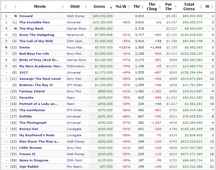Open My Hero Academia movie link

coord(41,66)
